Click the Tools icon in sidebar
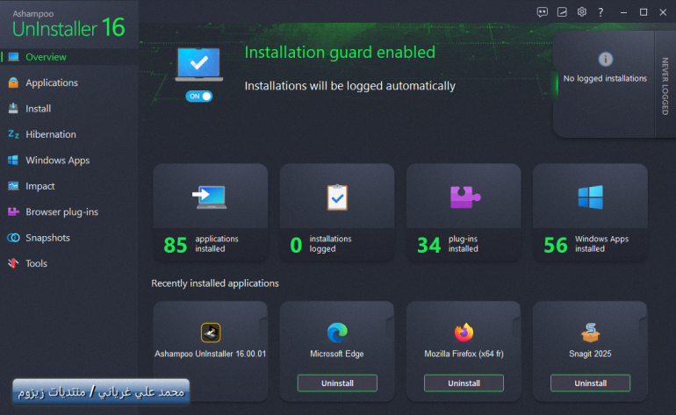This screenshot has width=676, height=415. (x=13, y=263)
